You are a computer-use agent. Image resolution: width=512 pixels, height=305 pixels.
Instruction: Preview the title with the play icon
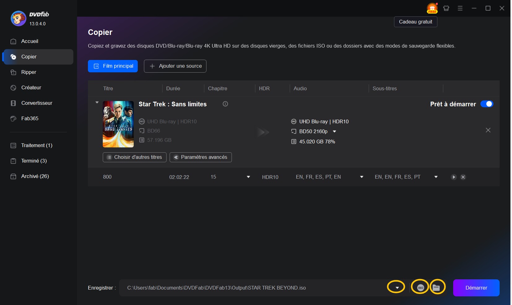point(453,177)
